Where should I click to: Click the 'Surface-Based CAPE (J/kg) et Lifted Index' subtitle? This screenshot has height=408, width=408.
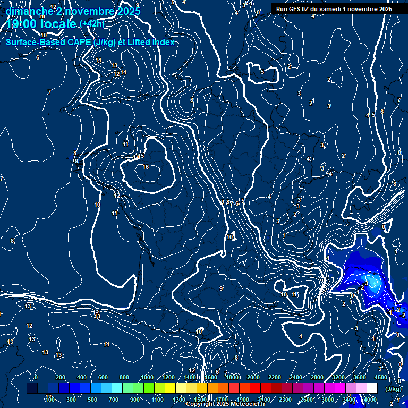pos(90,42)
